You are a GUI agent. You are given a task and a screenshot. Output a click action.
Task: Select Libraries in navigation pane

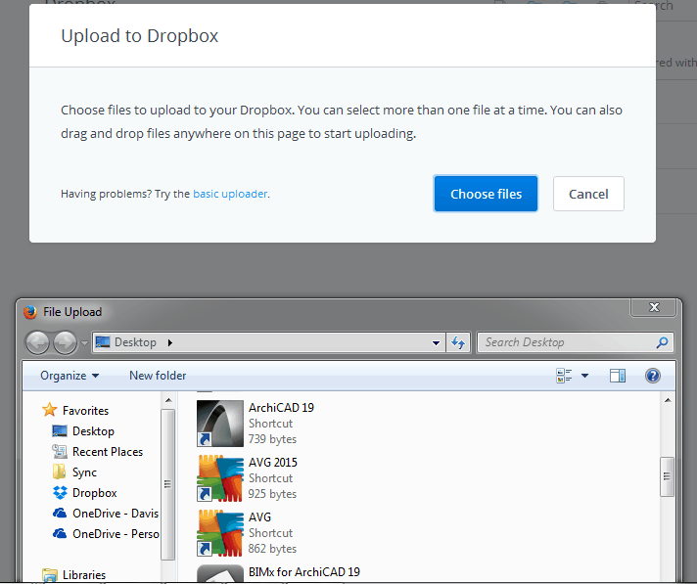84,575
